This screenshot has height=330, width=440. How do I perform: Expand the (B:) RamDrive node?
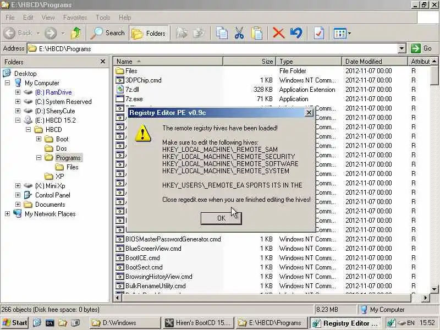tap(18, 92)
